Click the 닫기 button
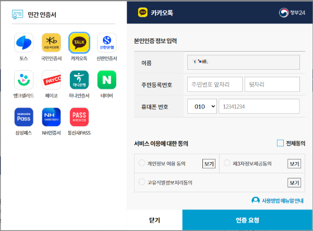Image resolution: width=313 pixels, height=231 pixels. tap(154, 220)
